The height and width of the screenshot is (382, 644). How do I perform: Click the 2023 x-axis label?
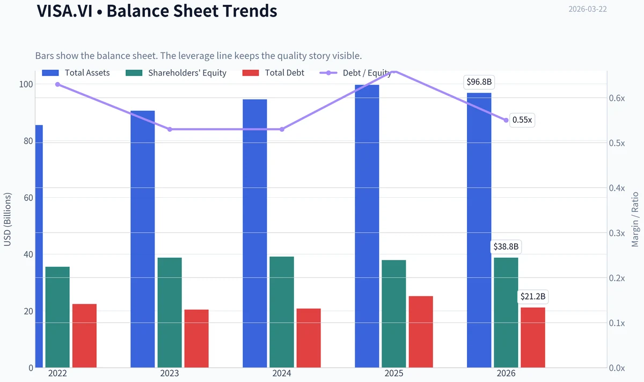click(170, 373)
